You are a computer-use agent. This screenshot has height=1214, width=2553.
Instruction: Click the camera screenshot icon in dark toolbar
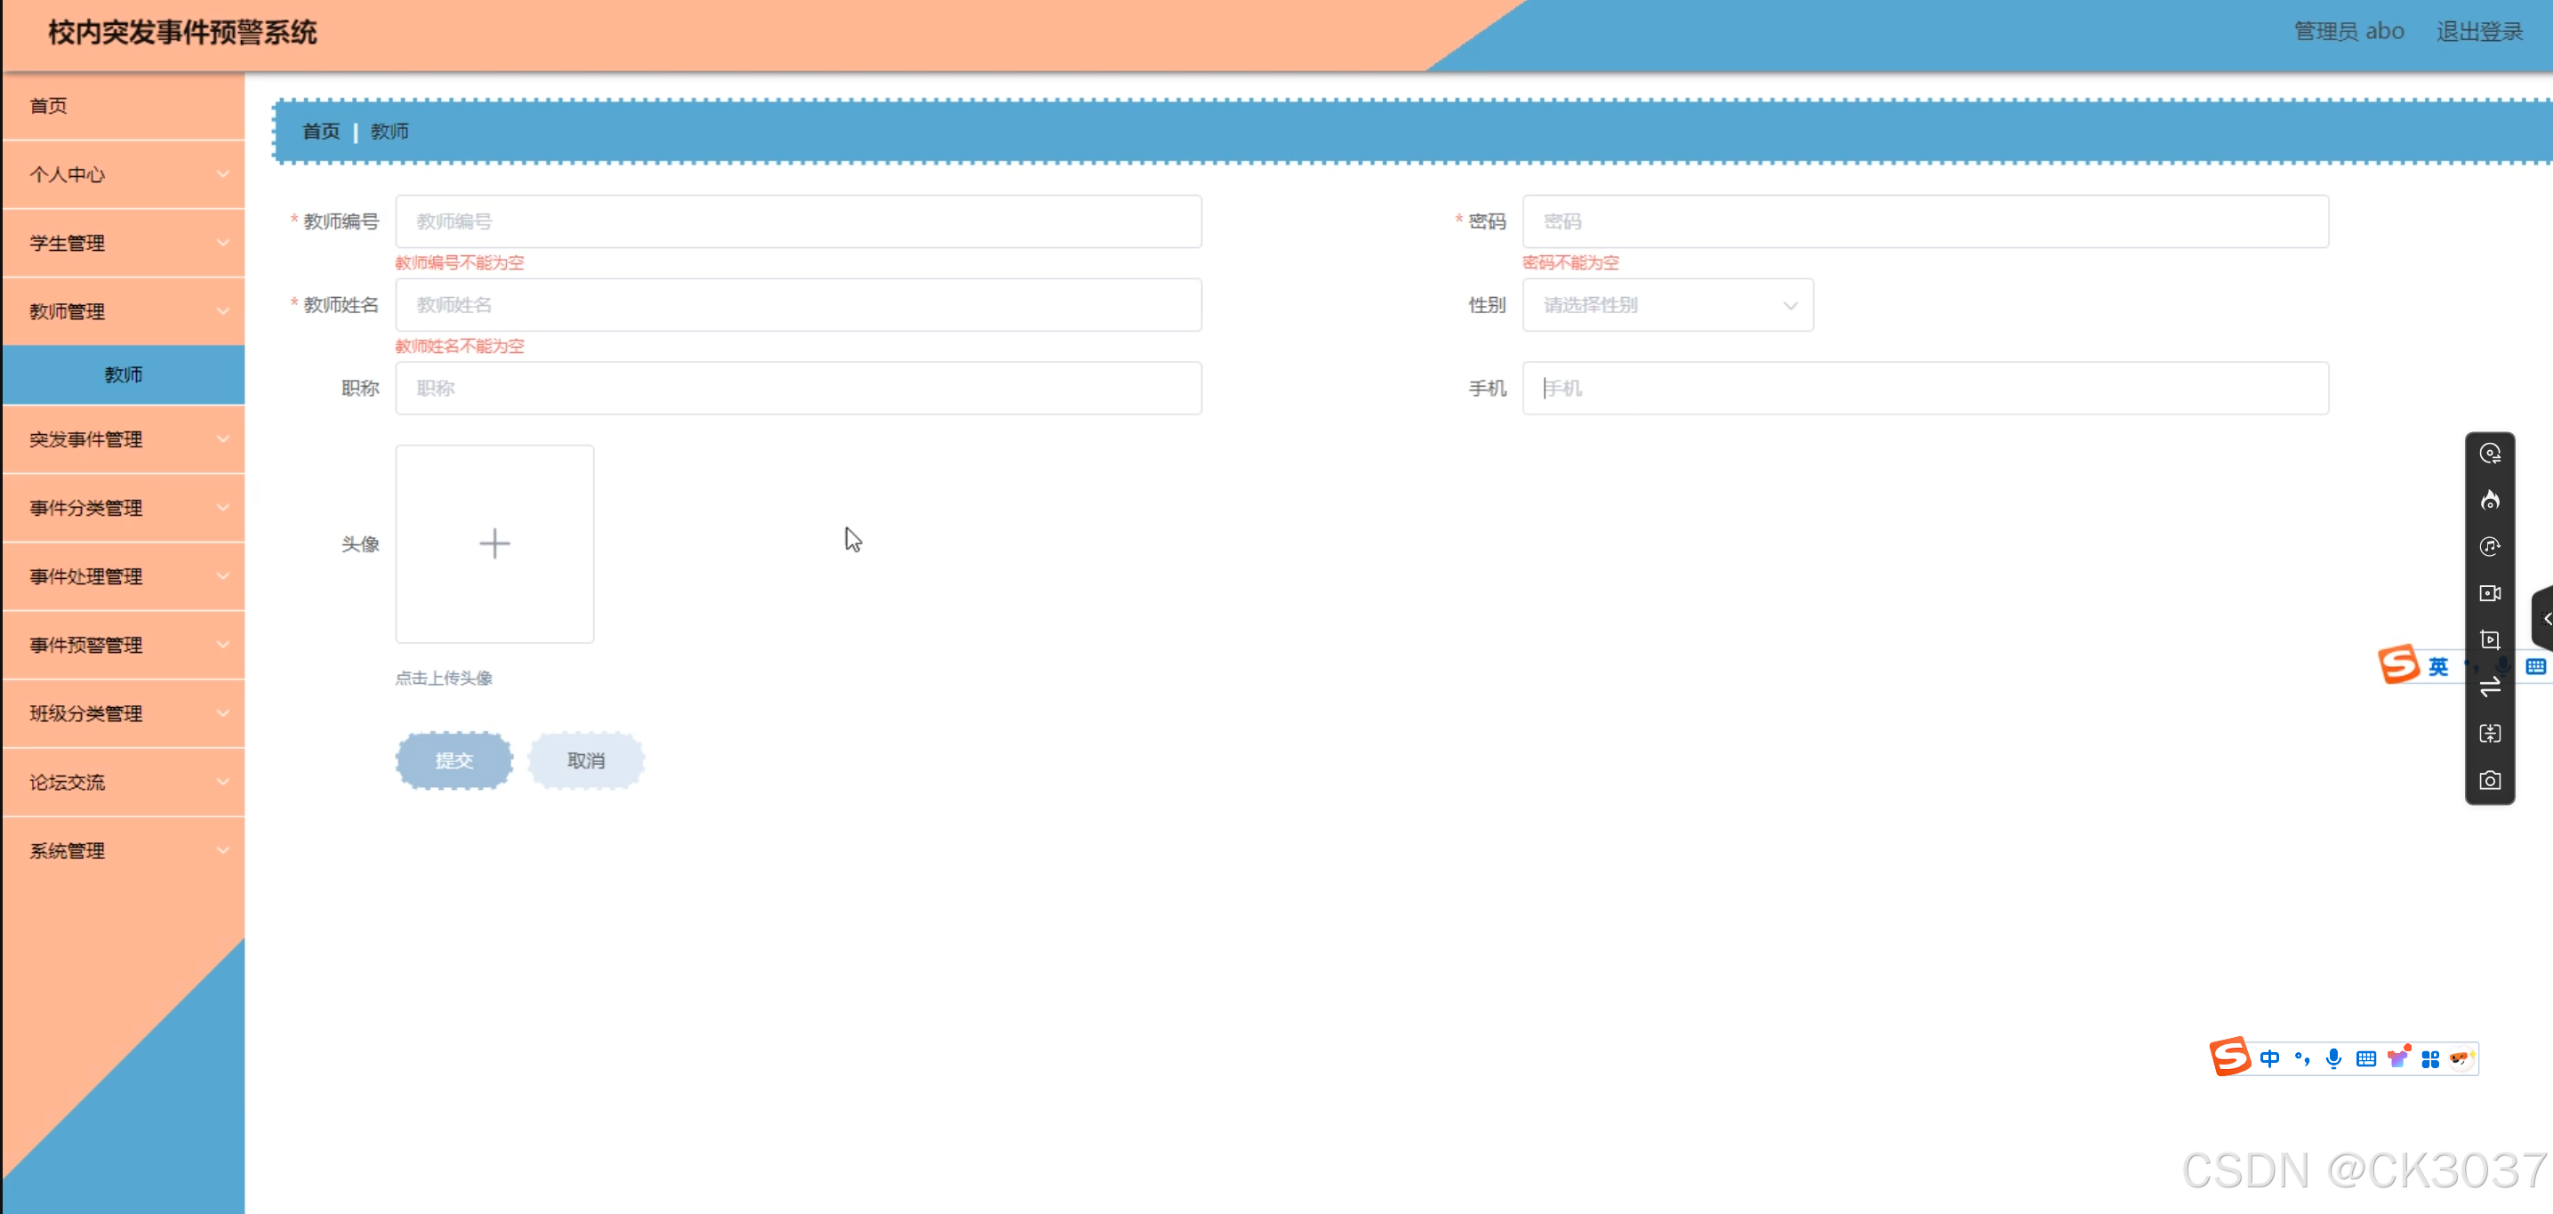[2489, 780]
